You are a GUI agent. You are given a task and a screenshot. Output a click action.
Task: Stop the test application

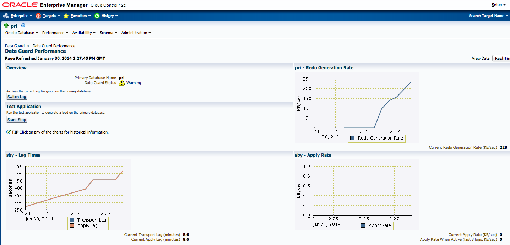point(22,120)
